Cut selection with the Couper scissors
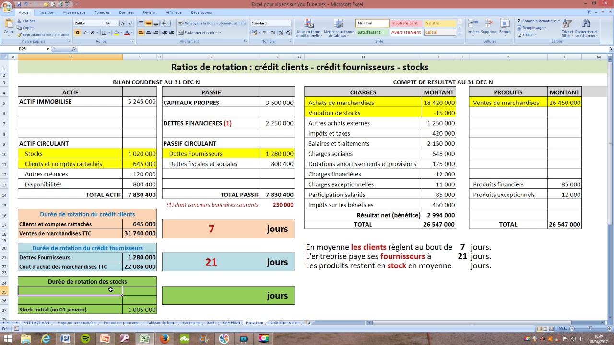 26,21
